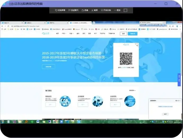Reload the page with the refresh icon
This screenshot has width=183, height=138.
tap(8, 26)
